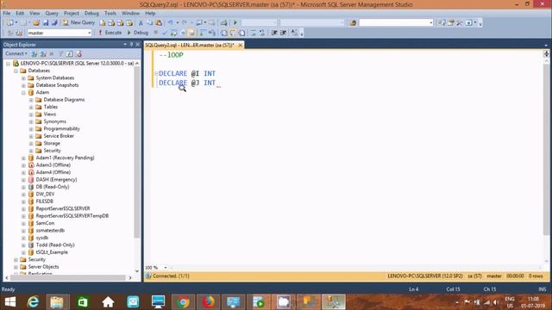Click the Properties Window toolbar icon
This screenshot has height=310, width=552.
[451, 23]
